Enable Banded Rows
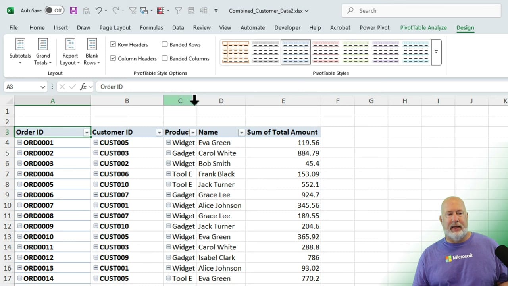This screenshot has width=508, height=286. click(x=165, y=44)
